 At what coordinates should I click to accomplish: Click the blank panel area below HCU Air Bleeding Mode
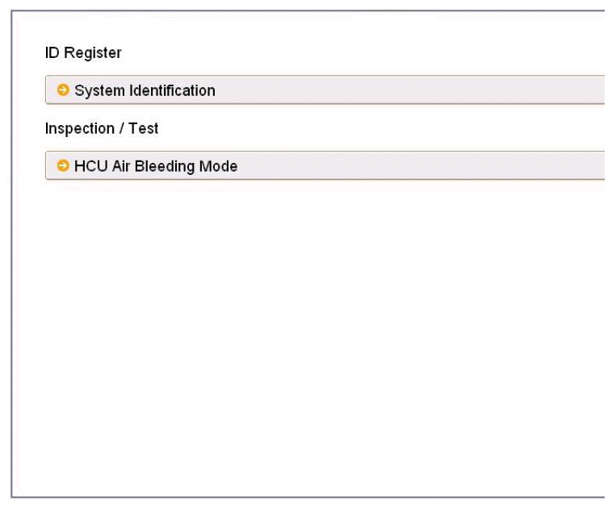[308, 335]
